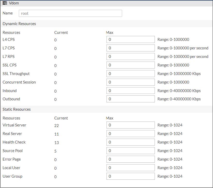Click the Error Page max input
The height and width of the screenshot is (188, 213).
tap(131, 159)
